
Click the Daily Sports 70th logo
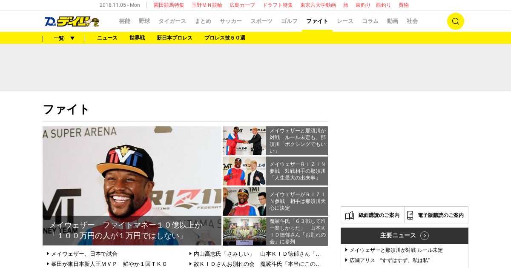click(72, 21)
